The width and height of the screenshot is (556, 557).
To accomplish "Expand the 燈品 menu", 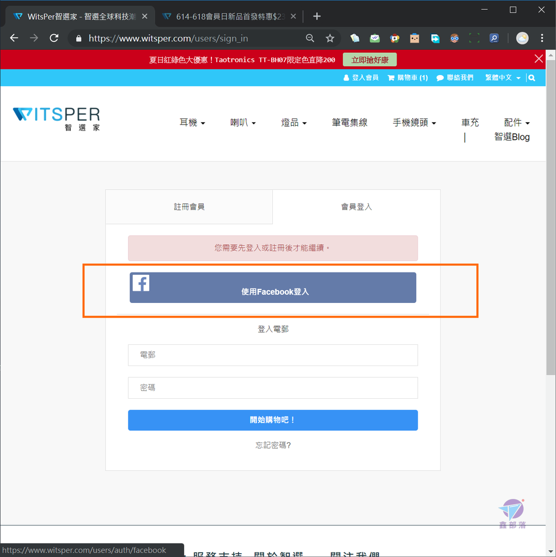I will (294, 122).
